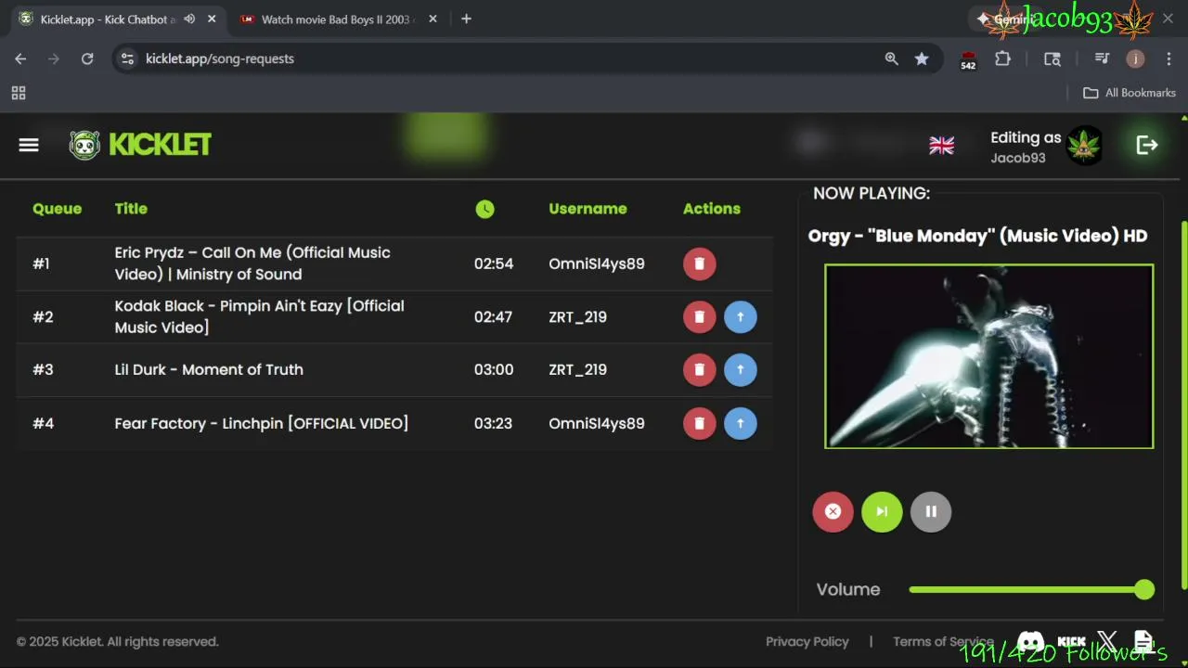Open the X social footer icon
This screenshot has height=668, width=1188.
[x=1107, y=641]
